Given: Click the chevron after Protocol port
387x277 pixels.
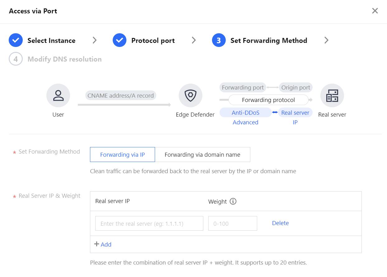Looking at the screenshot, I should tap(194, 40).
